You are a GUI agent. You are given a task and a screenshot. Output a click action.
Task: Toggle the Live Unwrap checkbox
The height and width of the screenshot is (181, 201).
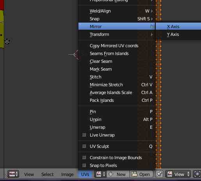[84, 135]
